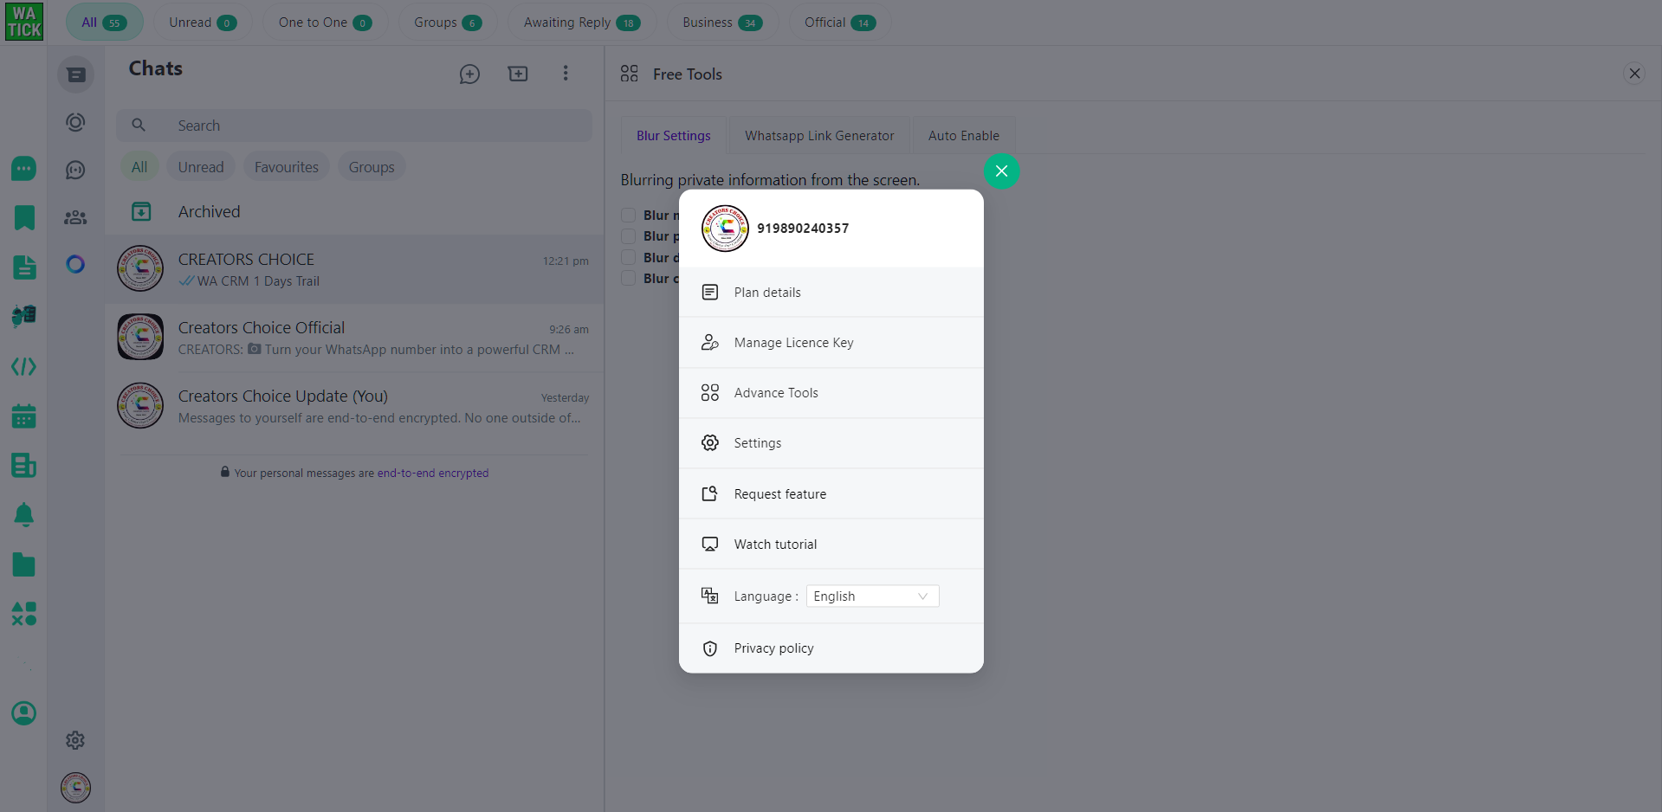Click the chat Search input field
Viewport: 1662px width, 812px height.
tap(354, 126)
